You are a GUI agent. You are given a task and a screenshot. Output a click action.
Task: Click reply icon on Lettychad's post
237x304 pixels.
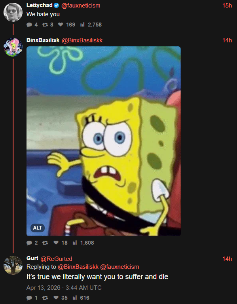(29, 25)
